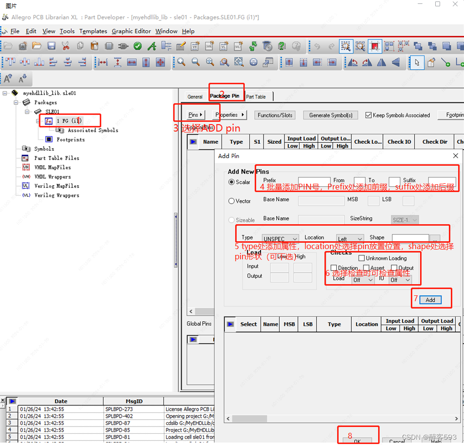Image resolution: width=464 pixels, height=445 pixels.
Task: Click the Save icon in the toolbar
Action: 51,45
